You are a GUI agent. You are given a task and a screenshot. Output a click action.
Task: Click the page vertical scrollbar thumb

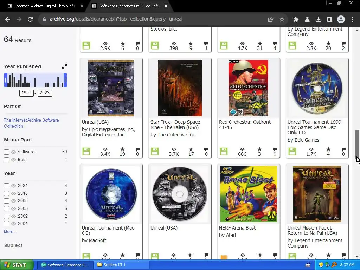[357, 143]
